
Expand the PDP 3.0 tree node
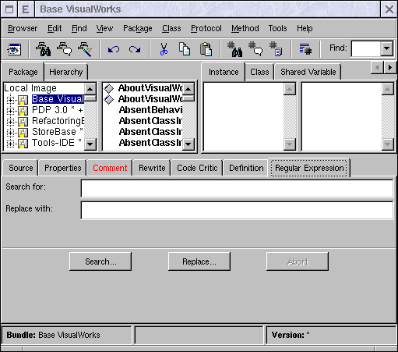point(10,111)
